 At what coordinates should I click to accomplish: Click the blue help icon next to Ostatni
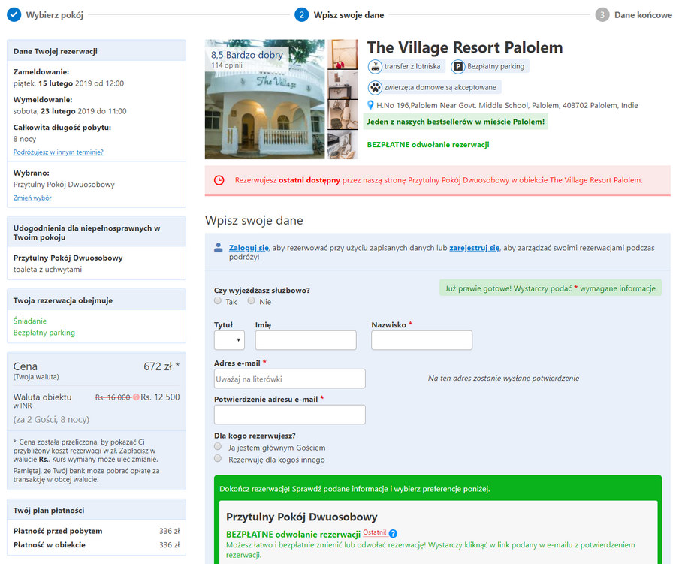tap(393, 534)
